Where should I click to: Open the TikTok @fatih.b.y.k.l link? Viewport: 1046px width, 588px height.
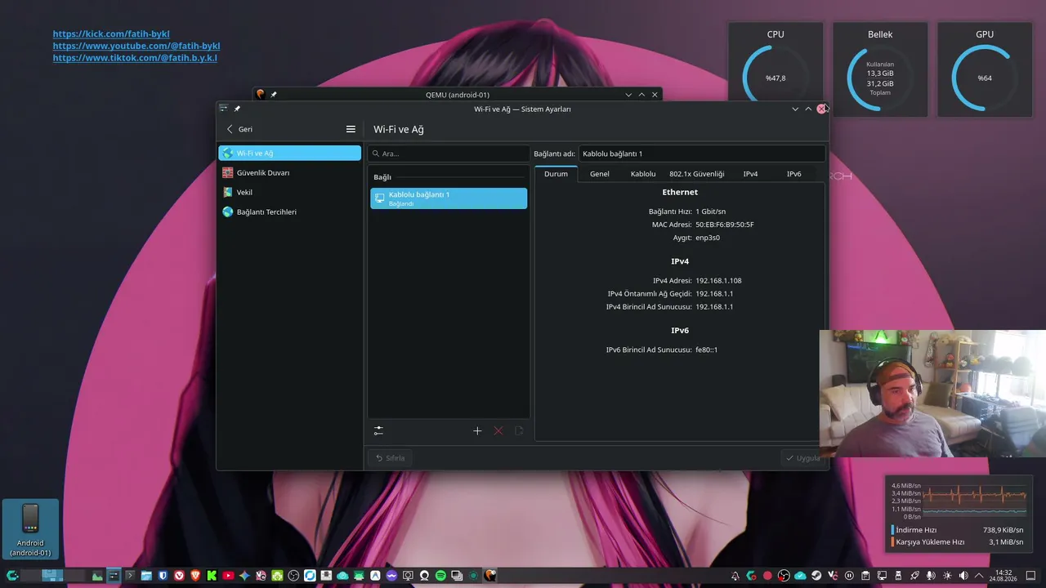tap(135, 58)
